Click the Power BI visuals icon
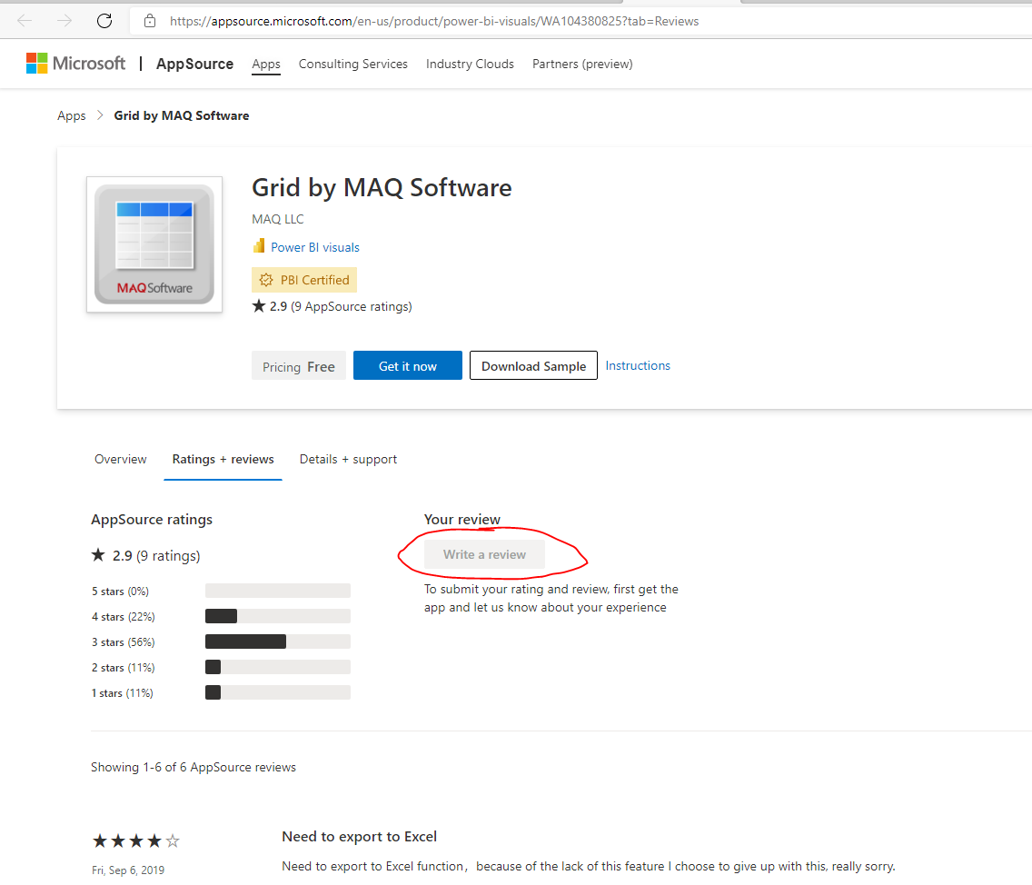Viewport: 1032px width, 885px height. (259, 246)
